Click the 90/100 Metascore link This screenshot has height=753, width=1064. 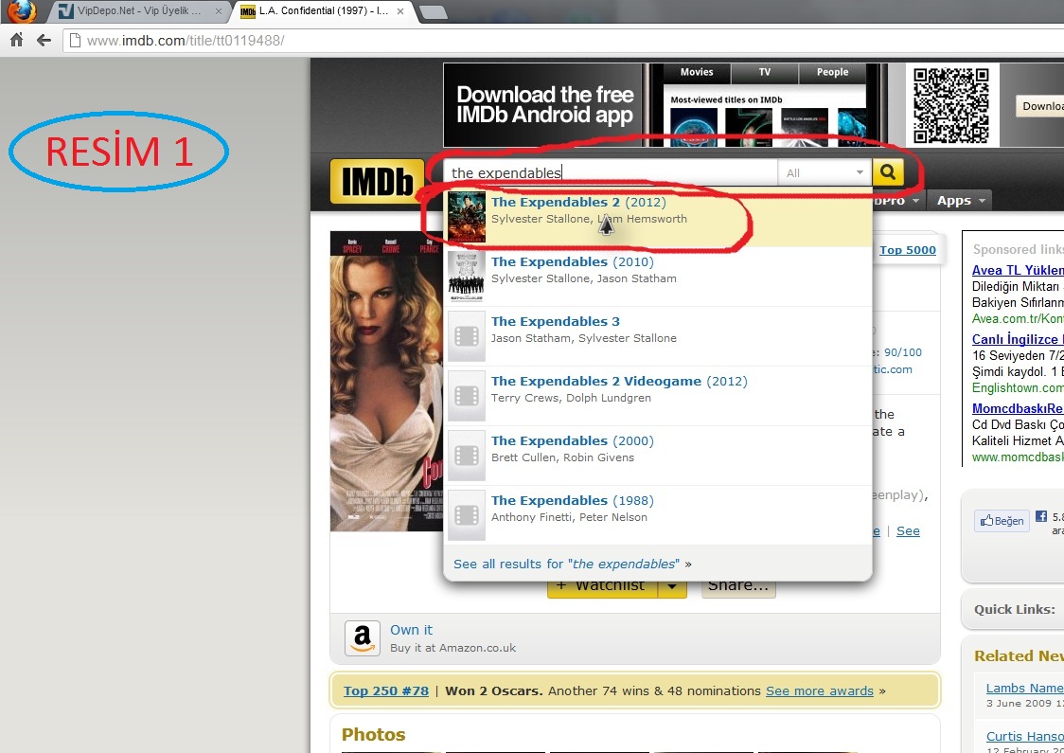pos(902,352)
